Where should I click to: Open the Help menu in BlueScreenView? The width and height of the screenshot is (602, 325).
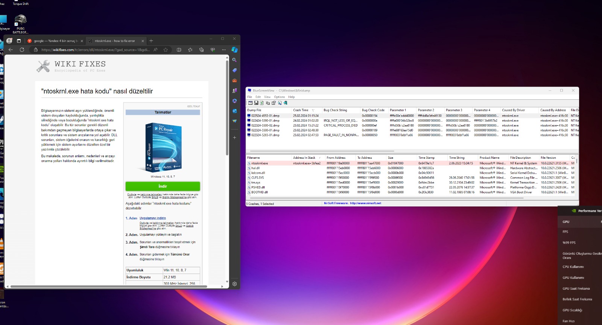click(292, 97)
